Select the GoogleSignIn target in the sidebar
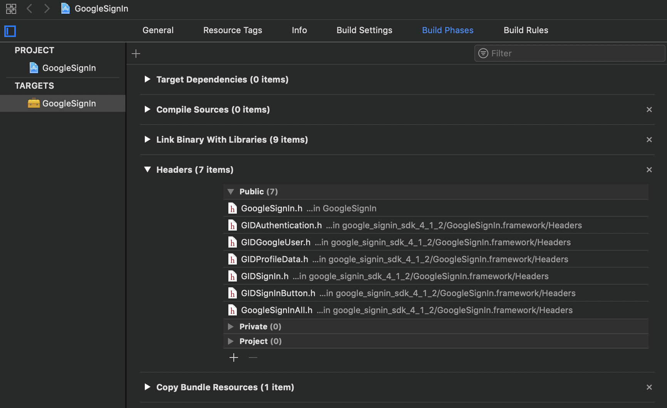 (x=63, y=103)
